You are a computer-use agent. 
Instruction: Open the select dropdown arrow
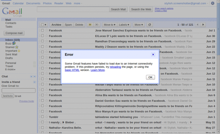45,25
